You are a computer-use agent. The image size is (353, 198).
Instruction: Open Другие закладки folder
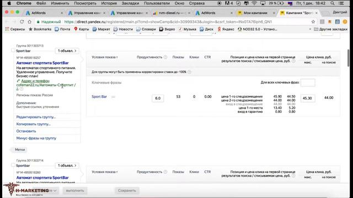(x=331, y=29)
